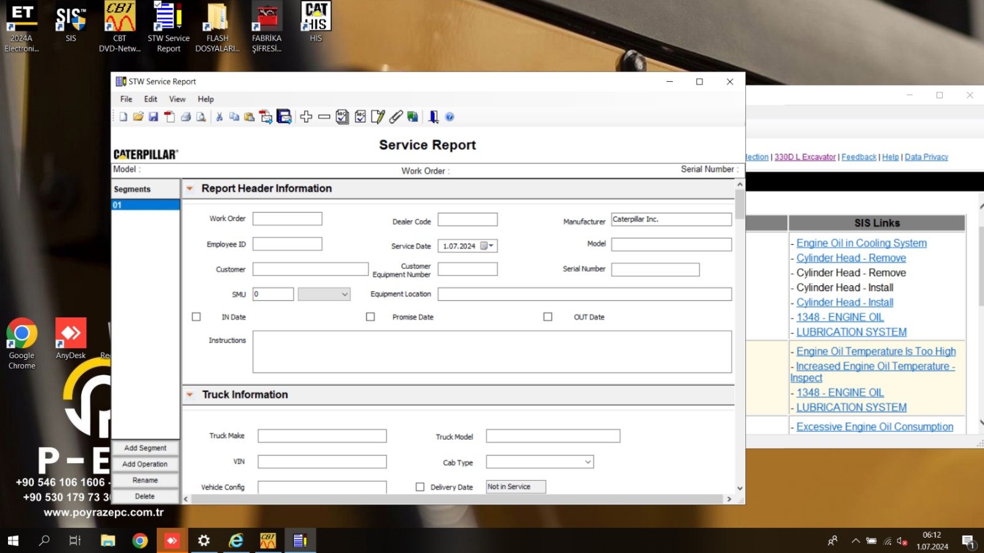
Task: Copy selection with the copy icon
Action: (x=234, y=117)
